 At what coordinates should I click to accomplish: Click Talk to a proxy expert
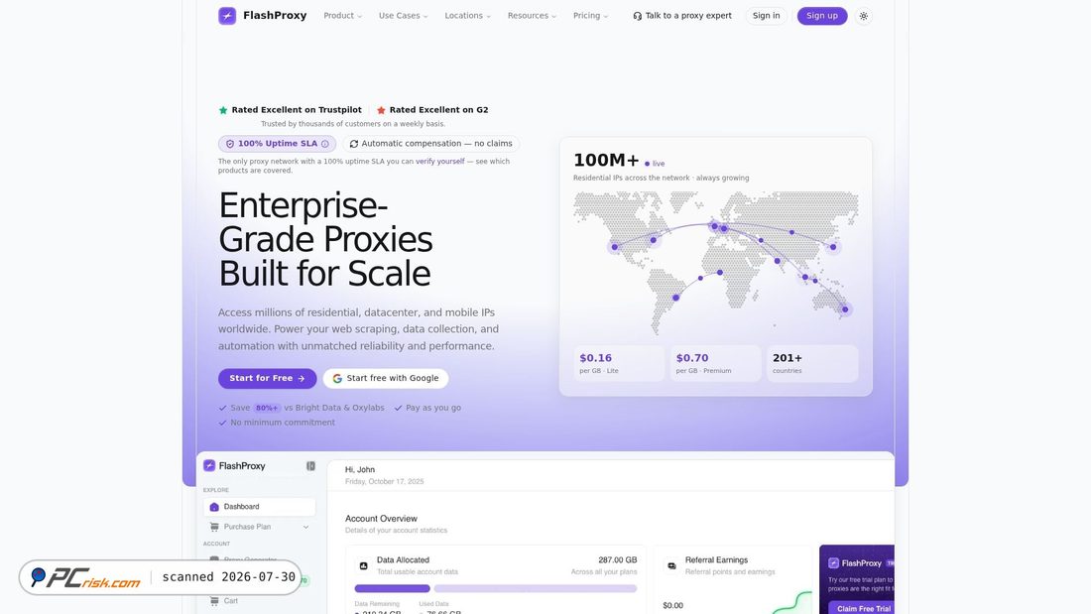pyautogui.click(x=682, y=15)
